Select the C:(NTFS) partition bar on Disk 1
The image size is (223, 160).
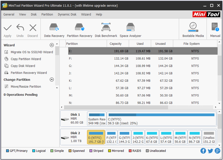162,119
